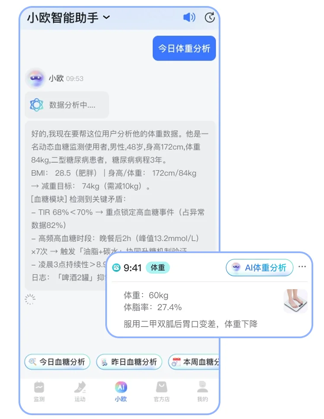
Task: Click the teal clock icon beside 9:41
Action: coord(116,267)
